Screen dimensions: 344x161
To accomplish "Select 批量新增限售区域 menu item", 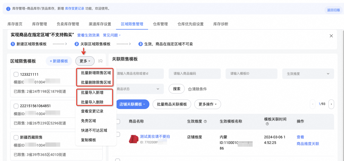I will click(x=96, y=73).
